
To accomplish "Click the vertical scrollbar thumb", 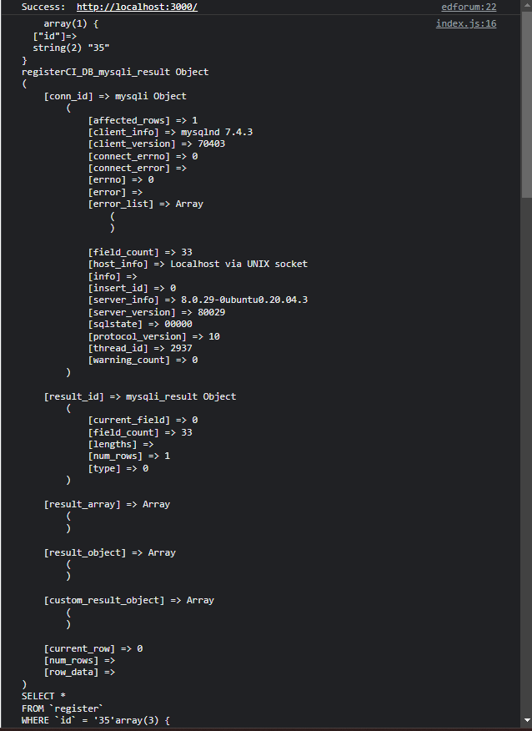I will point(526,105).
